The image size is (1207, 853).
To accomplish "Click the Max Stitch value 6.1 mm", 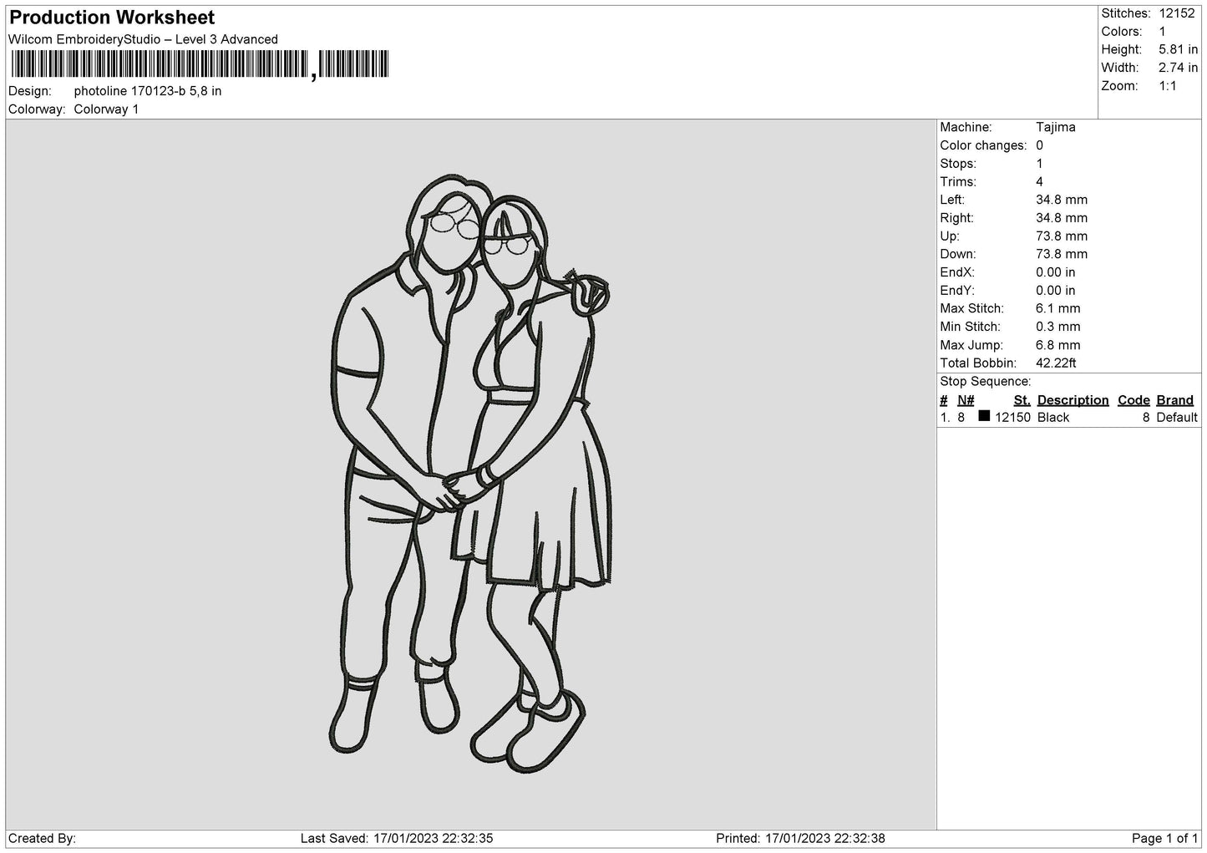I will [1058, 308].
